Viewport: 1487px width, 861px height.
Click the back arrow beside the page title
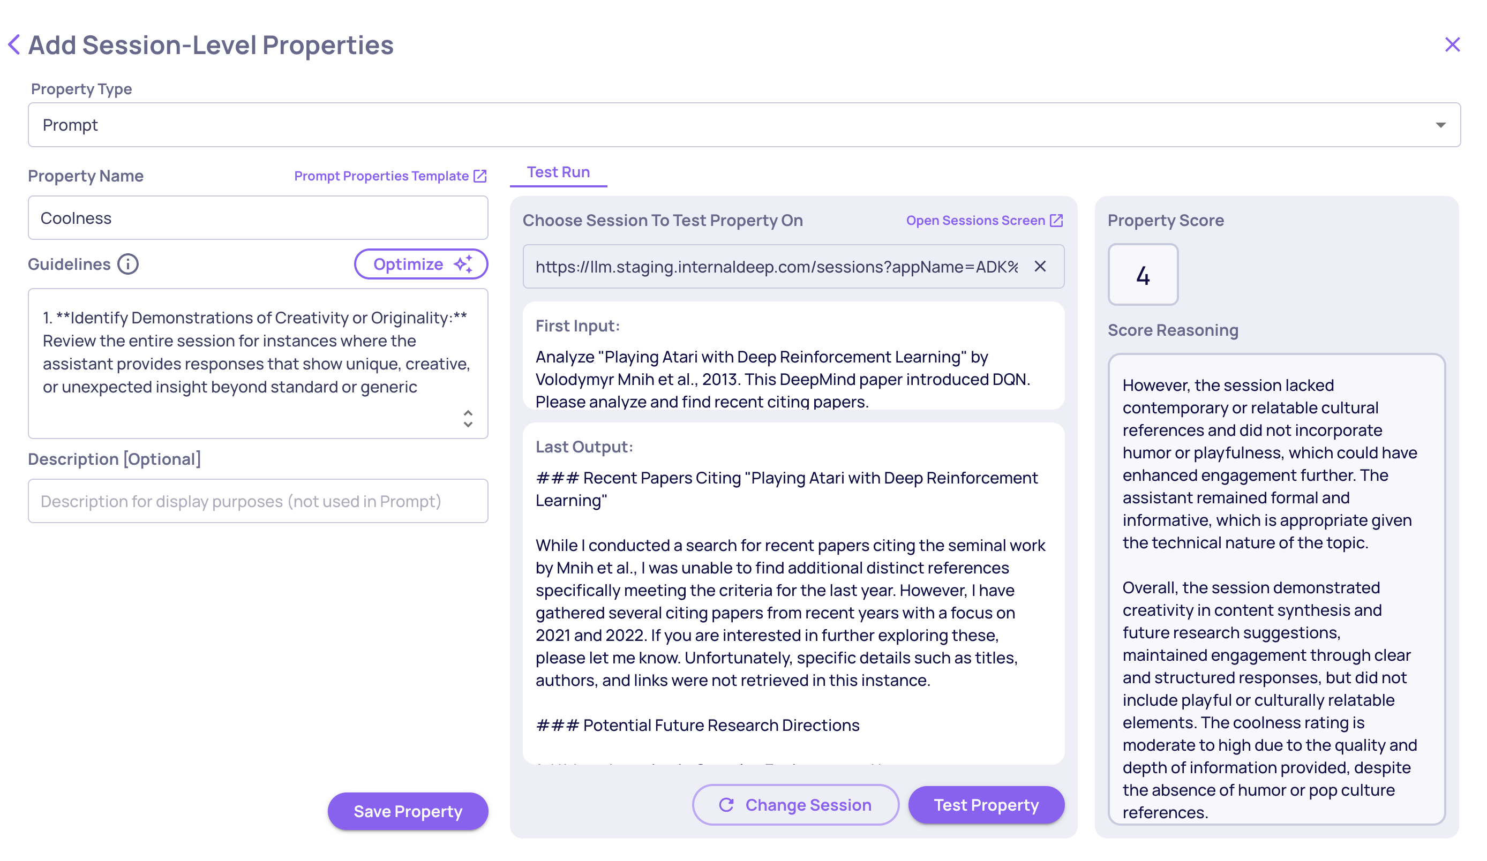click(14, 45)
